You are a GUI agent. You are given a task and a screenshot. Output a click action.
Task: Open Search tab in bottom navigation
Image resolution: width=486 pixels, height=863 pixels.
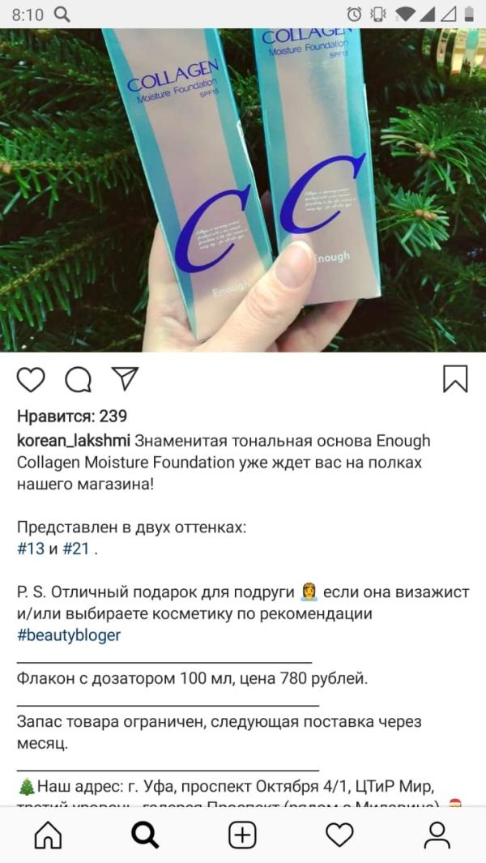pos(145,835)
